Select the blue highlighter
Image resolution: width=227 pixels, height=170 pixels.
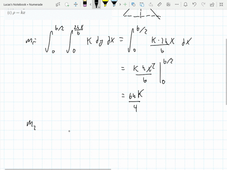(114, 3)
